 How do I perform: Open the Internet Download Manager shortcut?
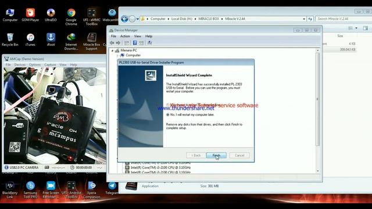(x=71, y=41)
